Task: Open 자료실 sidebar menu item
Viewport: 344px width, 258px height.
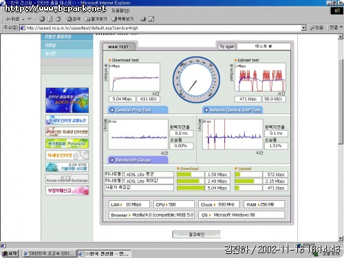Action: pos(67,45)
